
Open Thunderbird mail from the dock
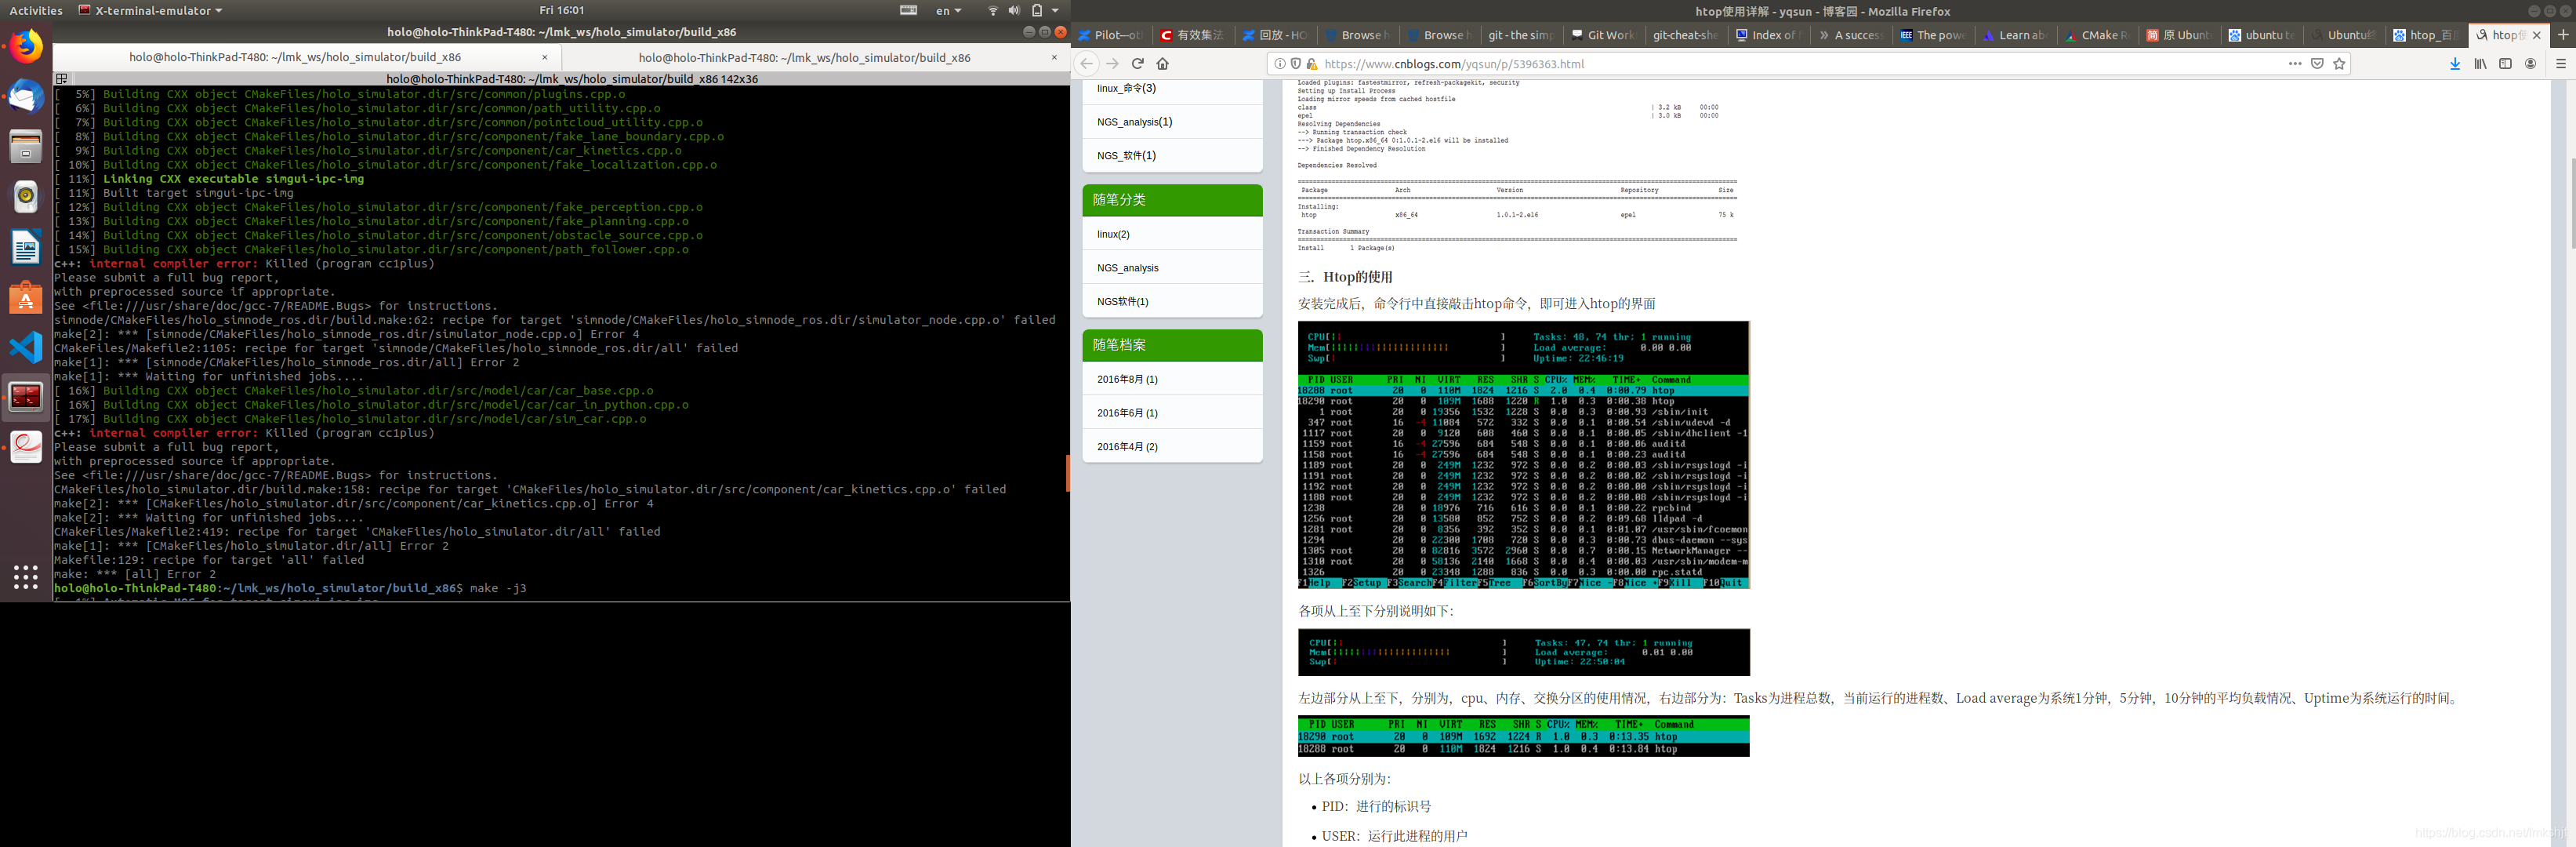pos(26,97)
